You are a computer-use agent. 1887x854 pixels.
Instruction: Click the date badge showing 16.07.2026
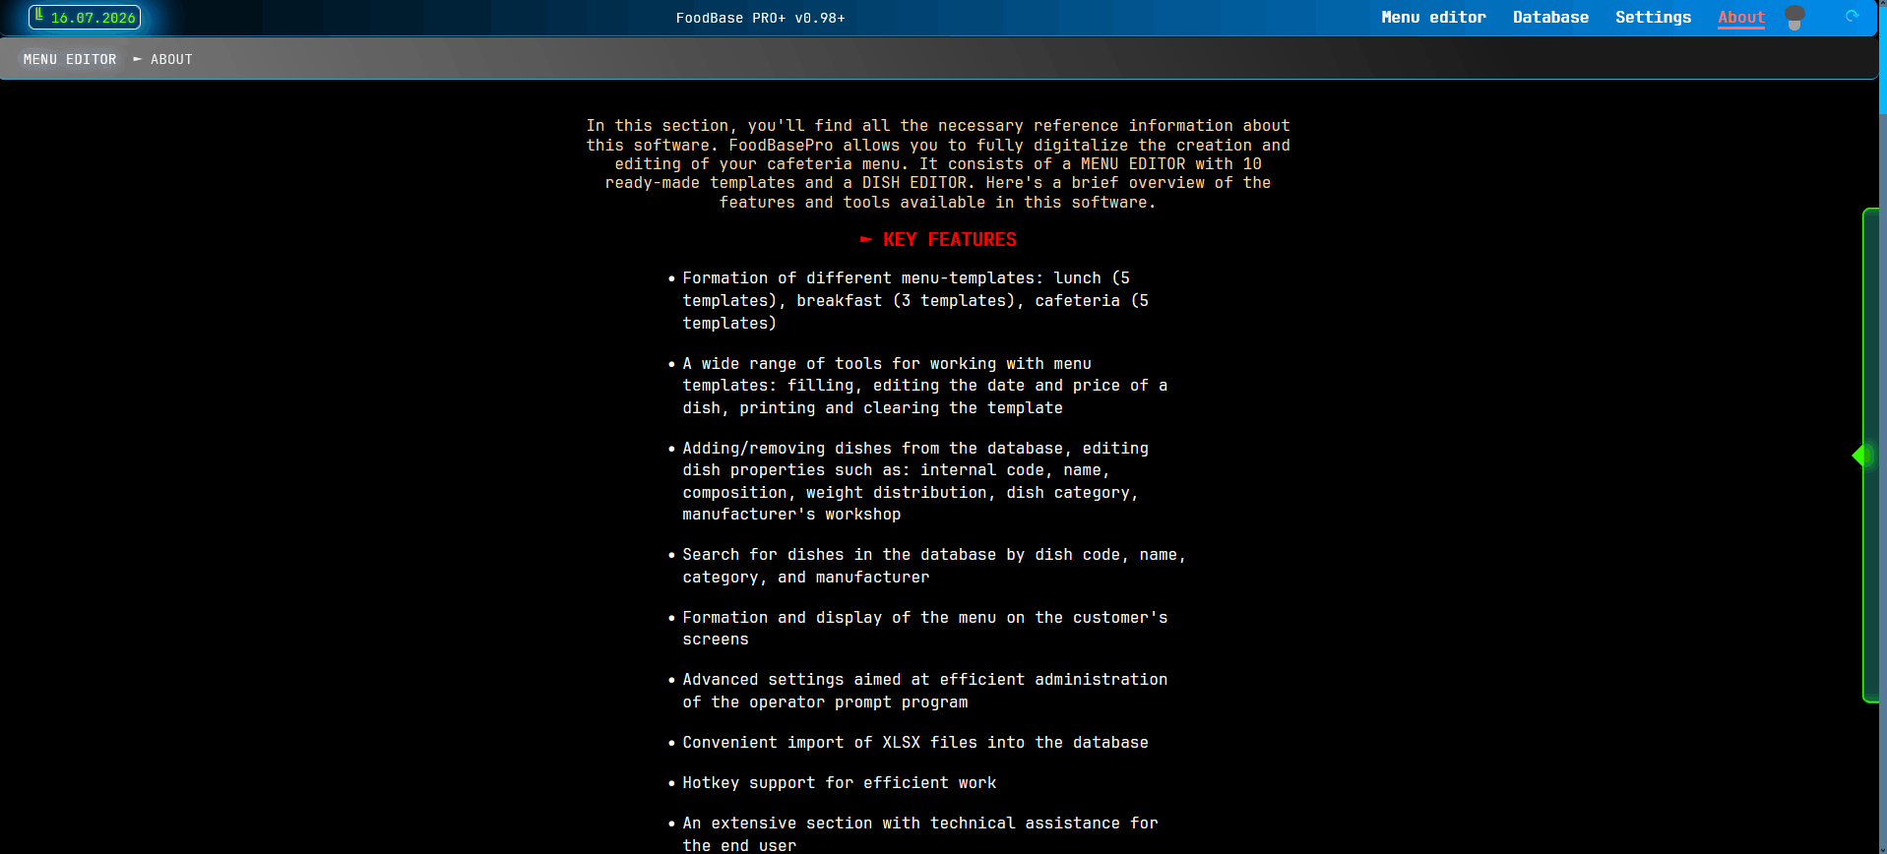[x=85, y=18]
